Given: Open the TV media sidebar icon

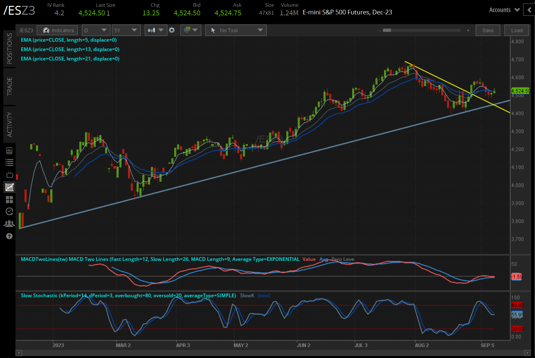Looking at the screenshot, I should (x=9, y=174).
